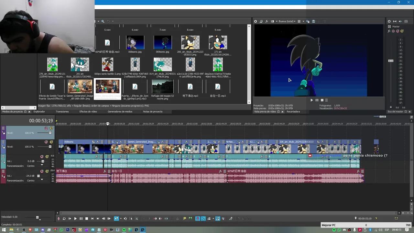Viewport: 414px width, 233px height.
Task: Open master bus audio properties gear
Action: 389,21
